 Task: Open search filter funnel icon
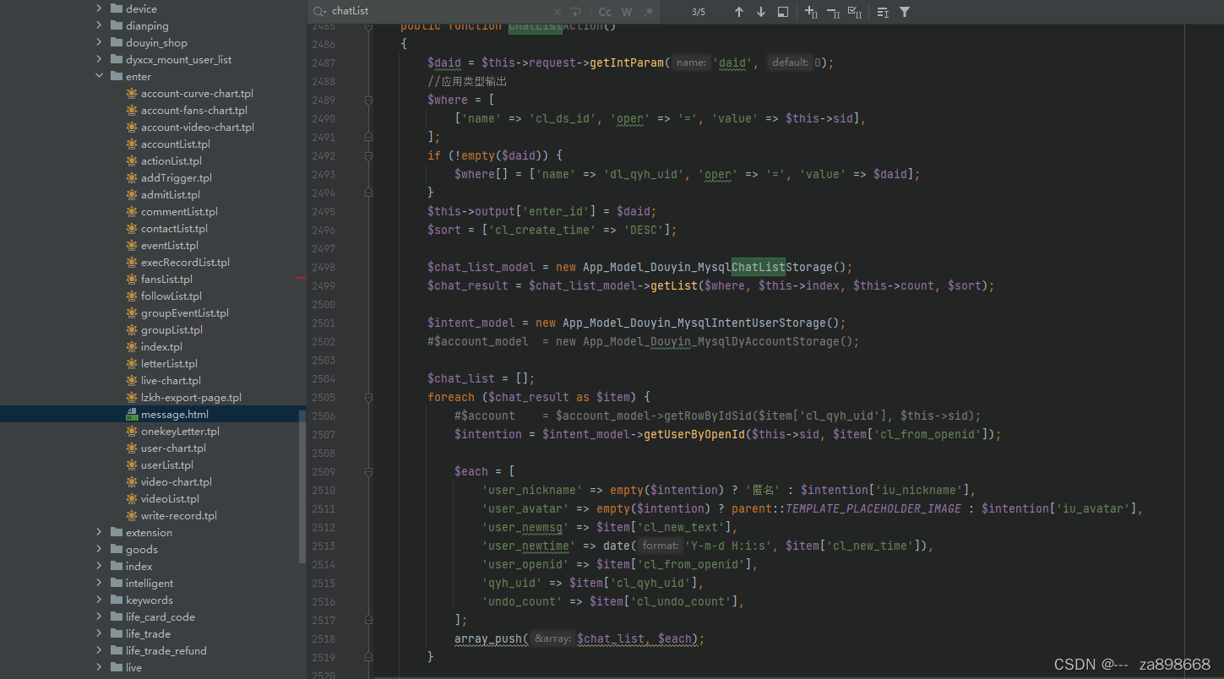[905, 12]
